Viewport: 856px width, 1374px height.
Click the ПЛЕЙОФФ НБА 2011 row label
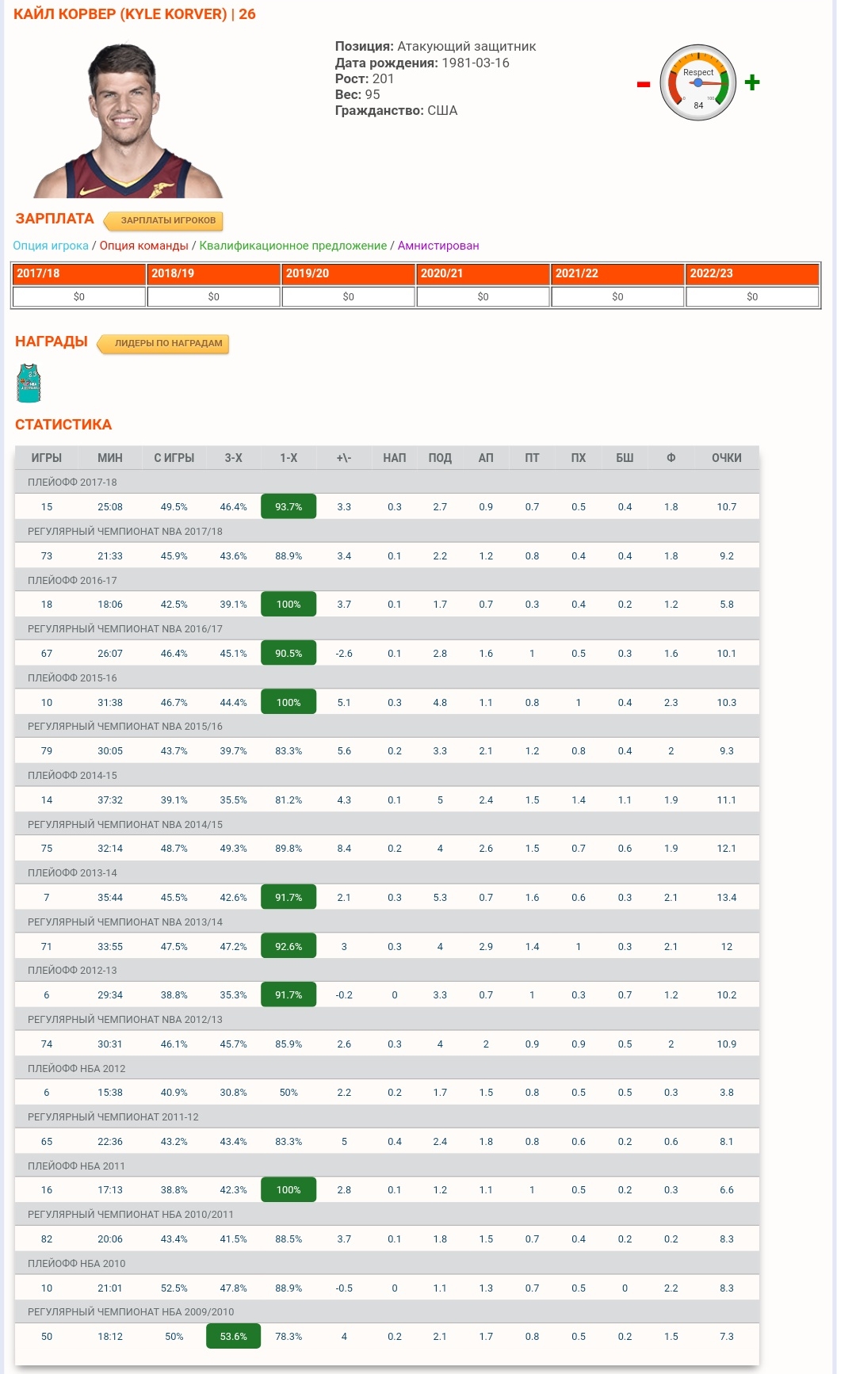[x=77, y=1166]
